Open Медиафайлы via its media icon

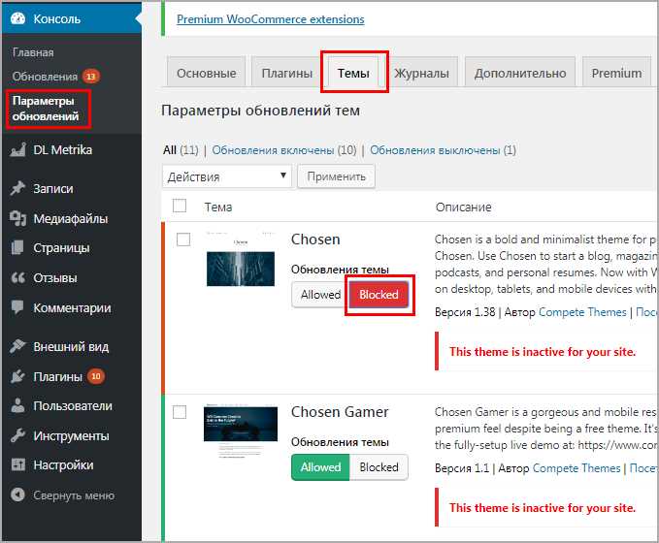pyautogui.click(x=17, y=218)
